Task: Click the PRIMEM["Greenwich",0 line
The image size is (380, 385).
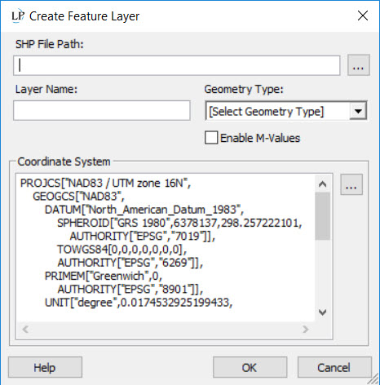Action: coord(104,276)
